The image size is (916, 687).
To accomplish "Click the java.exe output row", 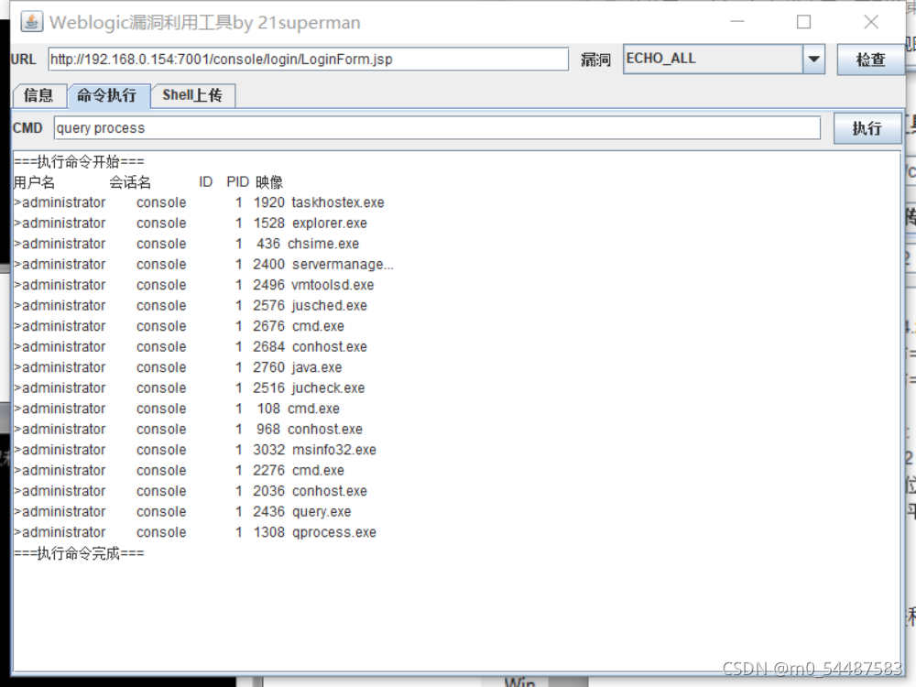I will (179, 367).
